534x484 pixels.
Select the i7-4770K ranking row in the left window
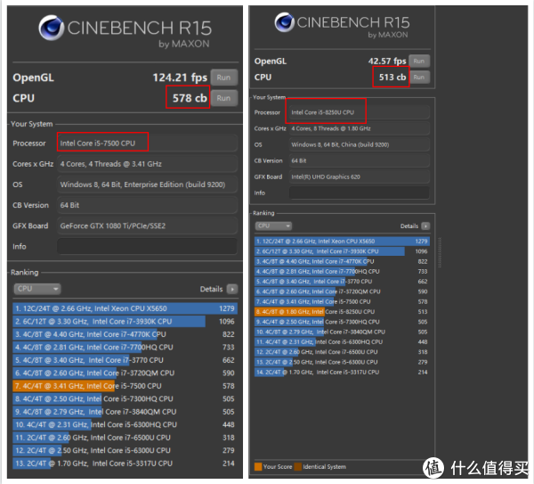coord(125,334)
